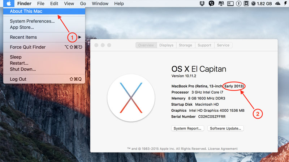Open the Window menu
The height and width of the screenshot is (162, 289).
coord(100,4)
